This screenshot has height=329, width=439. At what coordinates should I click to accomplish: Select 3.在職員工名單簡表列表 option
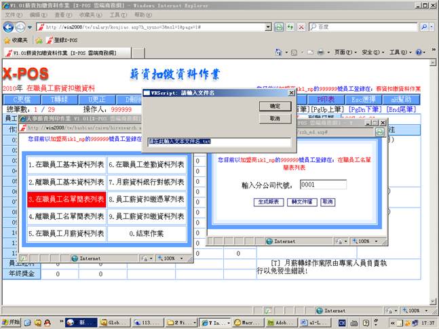(66, 199)
